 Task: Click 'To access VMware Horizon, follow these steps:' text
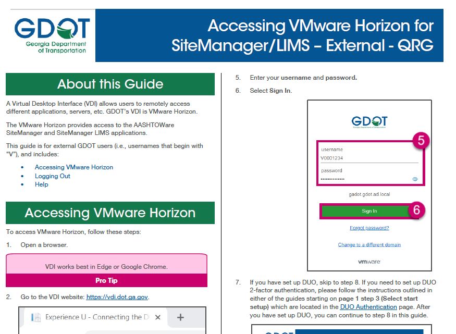(73, 232)
